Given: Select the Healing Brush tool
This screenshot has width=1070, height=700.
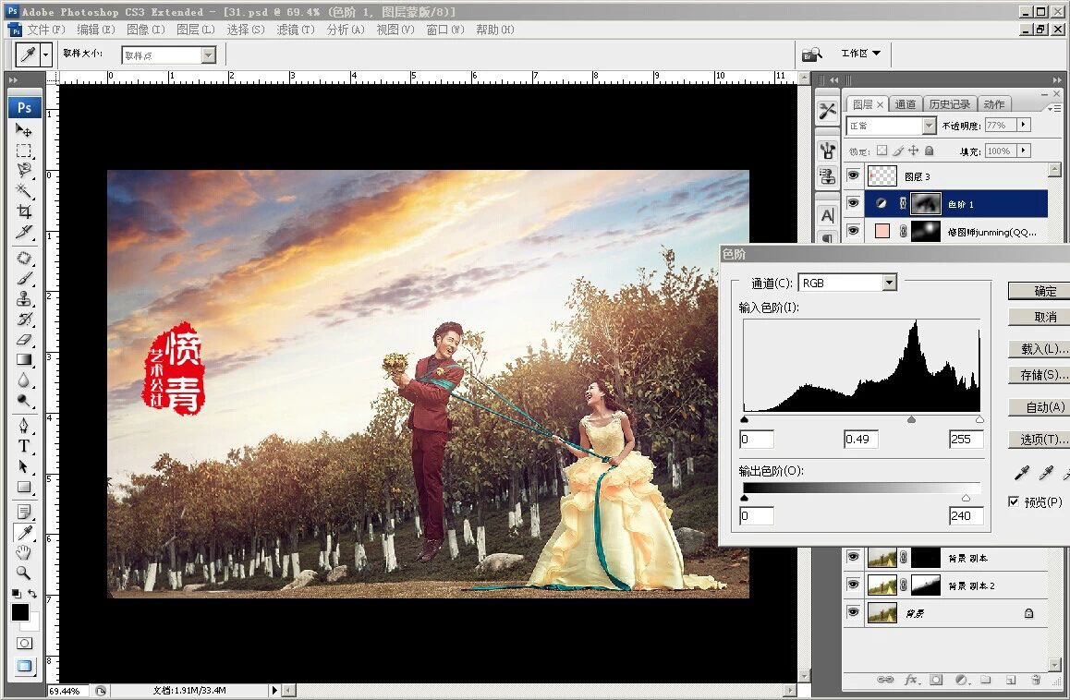Looking at the screenshot, I should 24,258.
